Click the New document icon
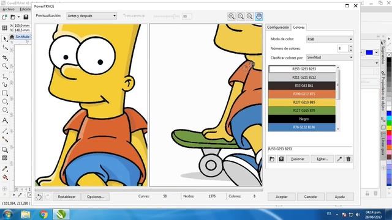The width and height of the screenshot is (392, 220). pos(4,17)
